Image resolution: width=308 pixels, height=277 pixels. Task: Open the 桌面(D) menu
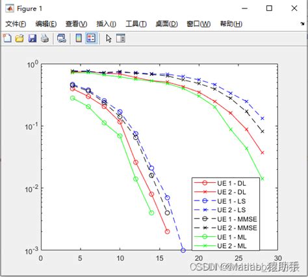(166, 24)
